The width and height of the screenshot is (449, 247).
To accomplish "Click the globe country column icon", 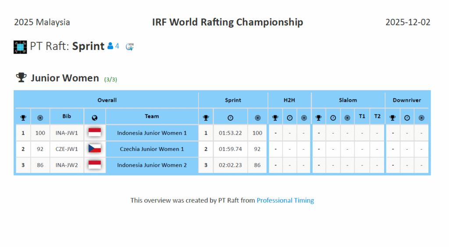I will pos(95,118).
